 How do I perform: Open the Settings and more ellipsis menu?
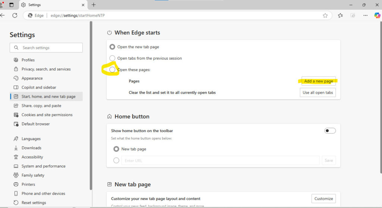pos(365,15)
